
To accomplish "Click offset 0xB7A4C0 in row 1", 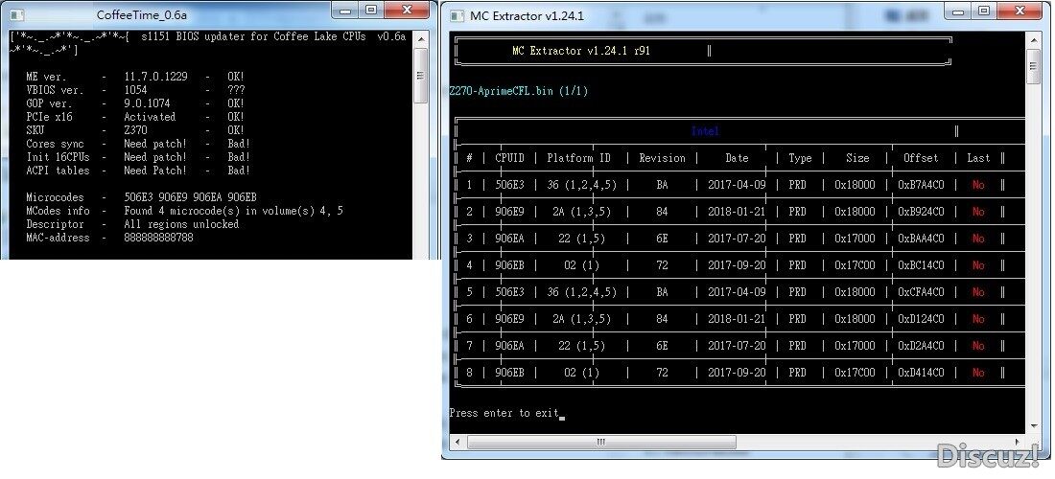I will [x=921, y=185].
